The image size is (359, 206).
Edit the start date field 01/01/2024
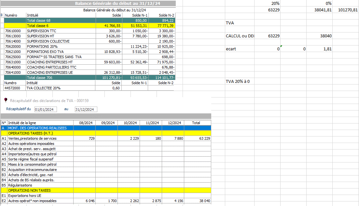tap(46, 109)
